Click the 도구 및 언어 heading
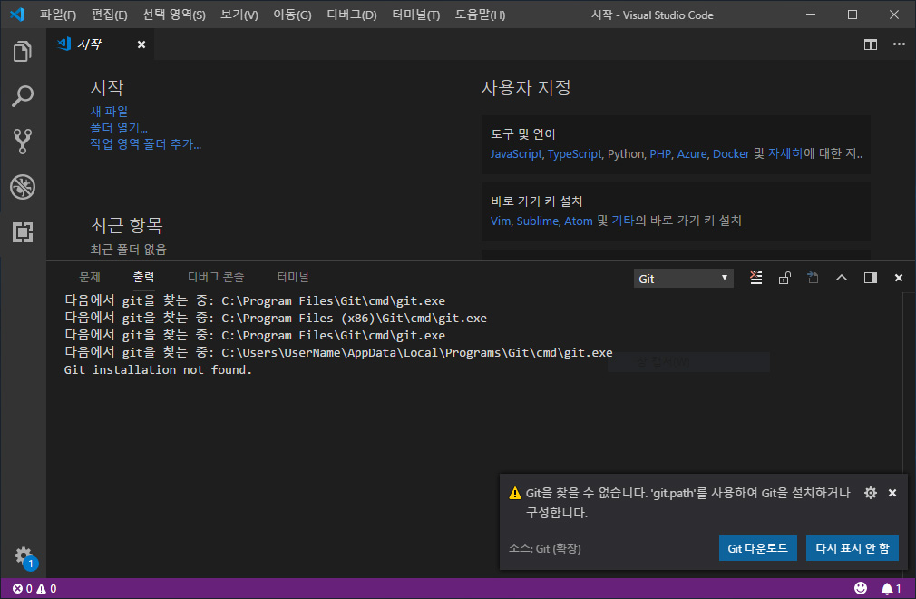Viewport: 916px width, 599px height. [522, 133]
